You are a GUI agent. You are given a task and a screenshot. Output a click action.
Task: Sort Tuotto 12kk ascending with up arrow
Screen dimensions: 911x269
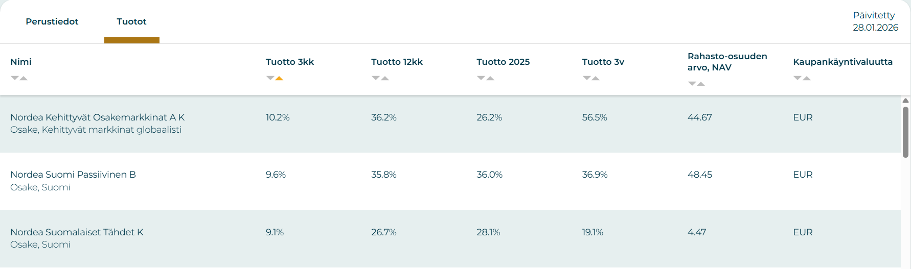(385, 78)
